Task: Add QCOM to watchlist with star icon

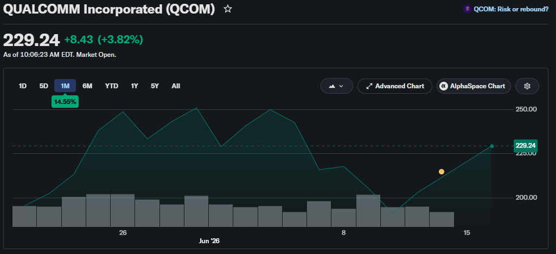Action: point(228,9)
